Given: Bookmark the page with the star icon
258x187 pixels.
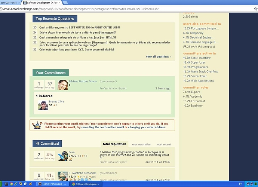Looking at the screenshot, I should coord(256,9).
